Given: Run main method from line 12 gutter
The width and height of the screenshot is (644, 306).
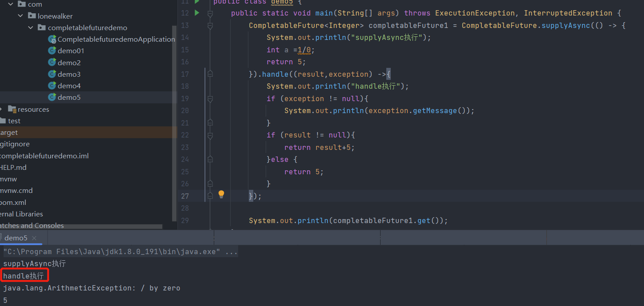Looking at the screenshot, I should 197,13.
